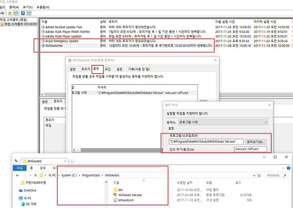The image size is (293, 208).
Task: Click the scroll up arrow in Explorer navigation pane
Action: tap(106, 182)
